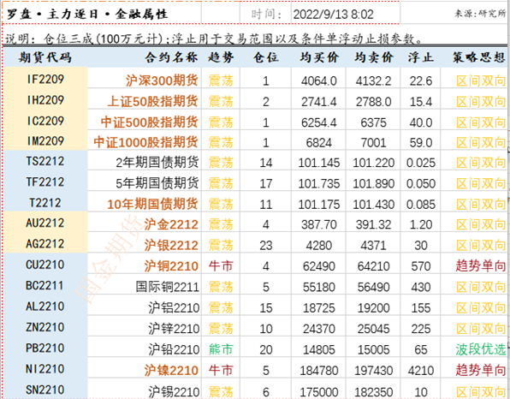Viewport: 510px width, 399px height.
Task: Click contract name 2年期国债期货
Action: [157, 163]
